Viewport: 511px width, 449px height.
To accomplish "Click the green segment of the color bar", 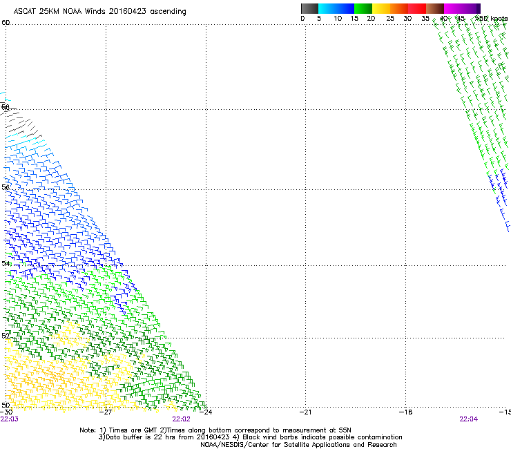I will pyautogui.click(x=363, y=8).
